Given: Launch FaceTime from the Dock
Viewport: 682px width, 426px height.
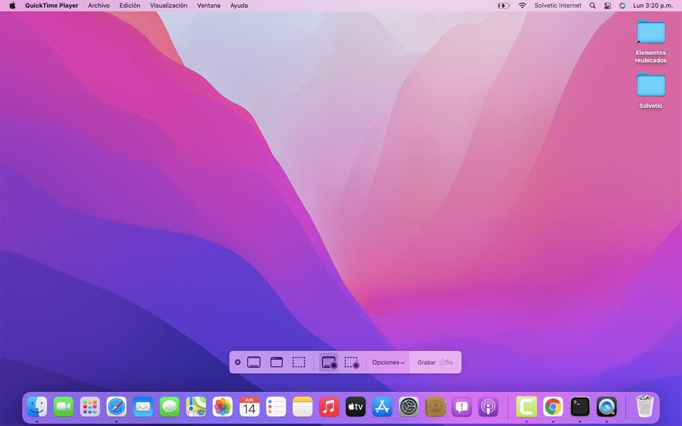Looking at the screenshot, I should (x=64, y=407).
